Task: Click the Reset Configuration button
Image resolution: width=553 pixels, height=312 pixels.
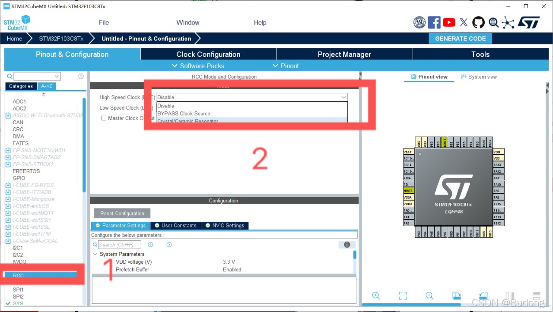Action: point(122,213)
